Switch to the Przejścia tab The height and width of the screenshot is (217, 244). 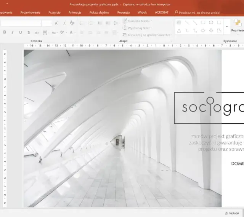click(x=55, y=13)
